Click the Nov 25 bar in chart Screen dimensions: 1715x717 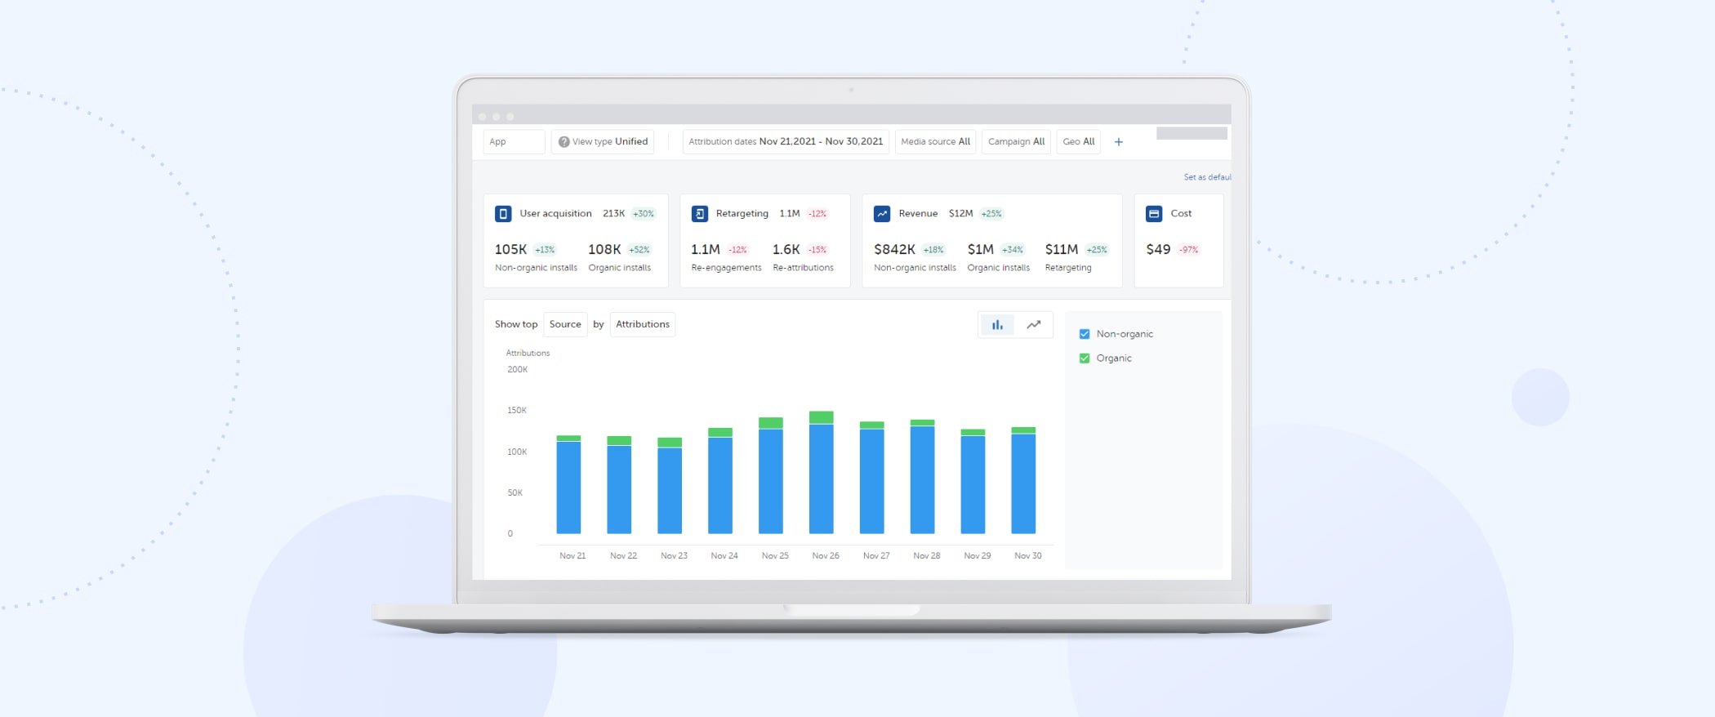pyautogui.click(x=771, y=475)
